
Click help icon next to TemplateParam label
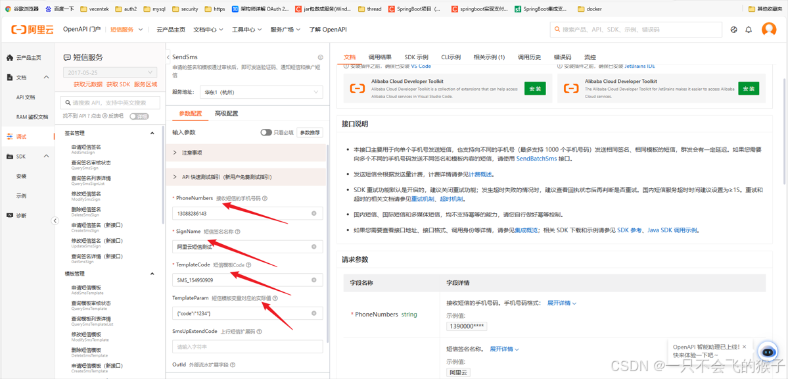tap(275, 298)
